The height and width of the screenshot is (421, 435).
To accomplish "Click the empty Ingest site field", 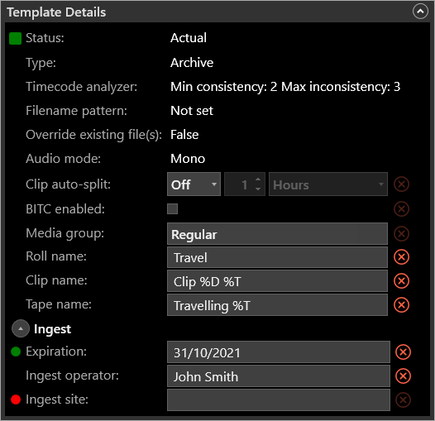I will (x=279, y=399).
